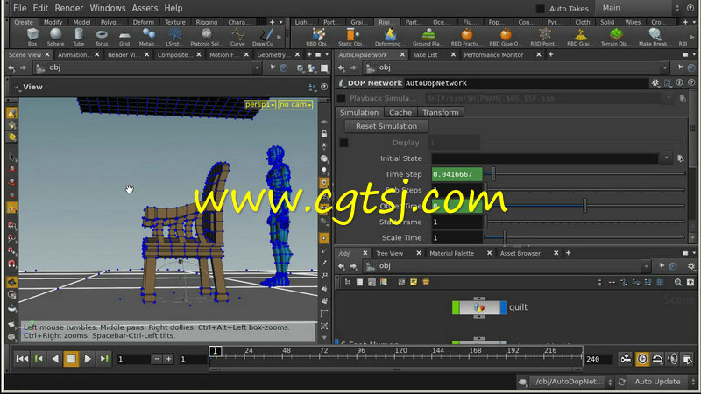The height and width of the screenshot is (394, 701).
Task: Open the persp1 viewport dropdown
Action: click(x=259, y=104)
